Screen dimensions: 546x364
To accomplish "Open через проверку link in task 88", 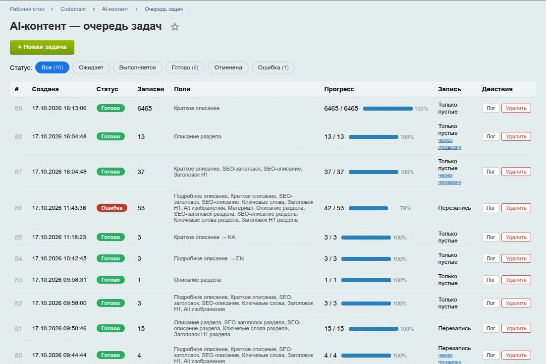I will point(449,144).
